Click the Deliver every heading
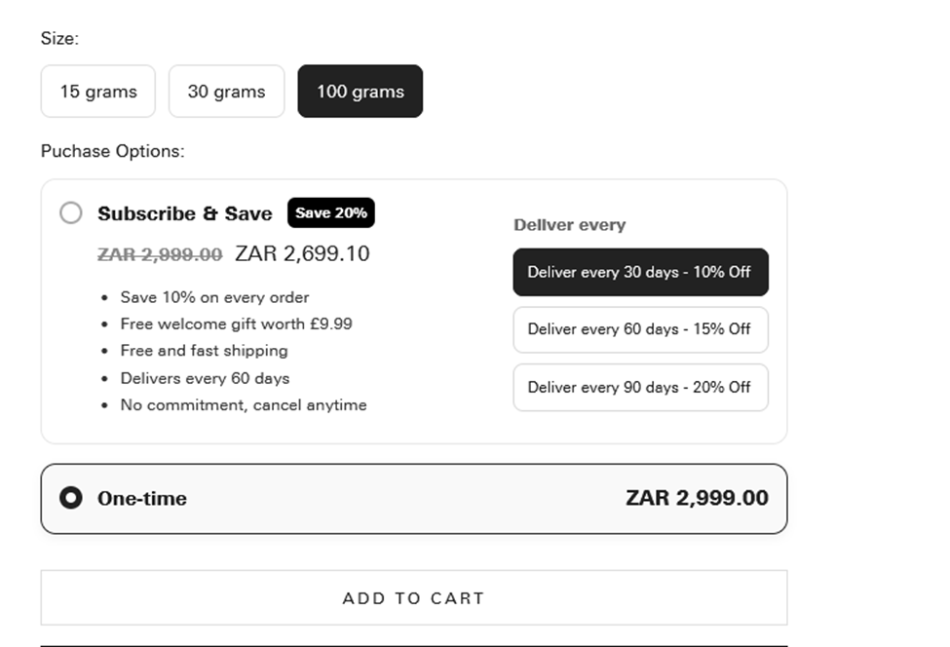The image size is (950, 647). [x=570, y=224]
